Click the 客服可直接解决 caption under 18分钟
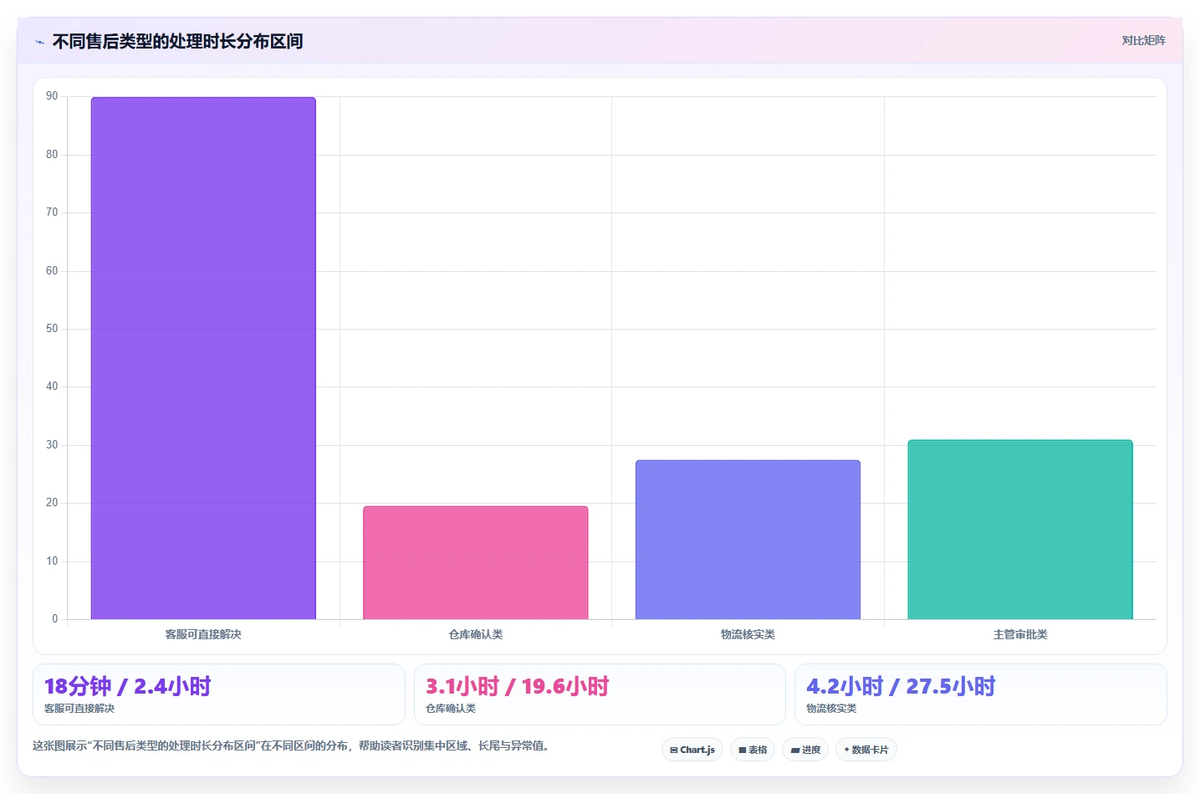The height and width of the screenshot is (794, 1200). pos(79,709)
